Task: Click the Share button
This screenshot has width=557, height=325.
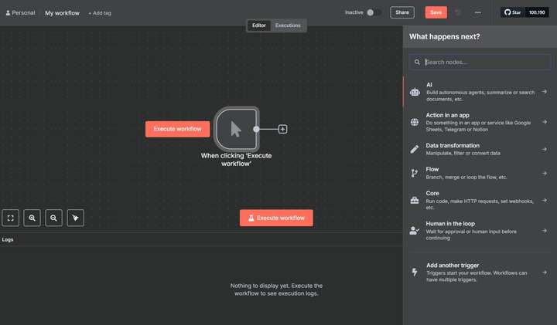Action: click(x=402, y=12)
